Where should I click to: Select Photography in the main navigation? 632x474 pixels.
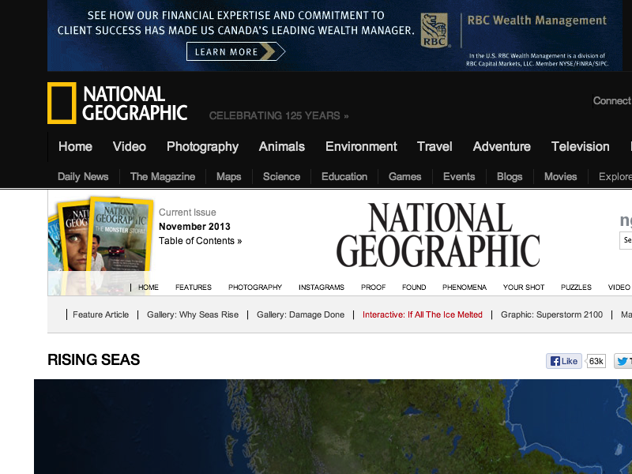pyautogui.click(x=202, y=146)
